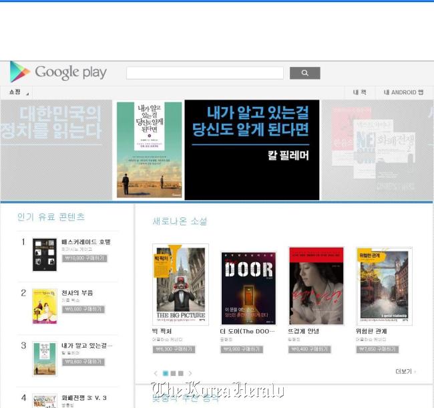
Task: Click the 더보기 more link
Action: pyautogui.click(x=405, y=371)
